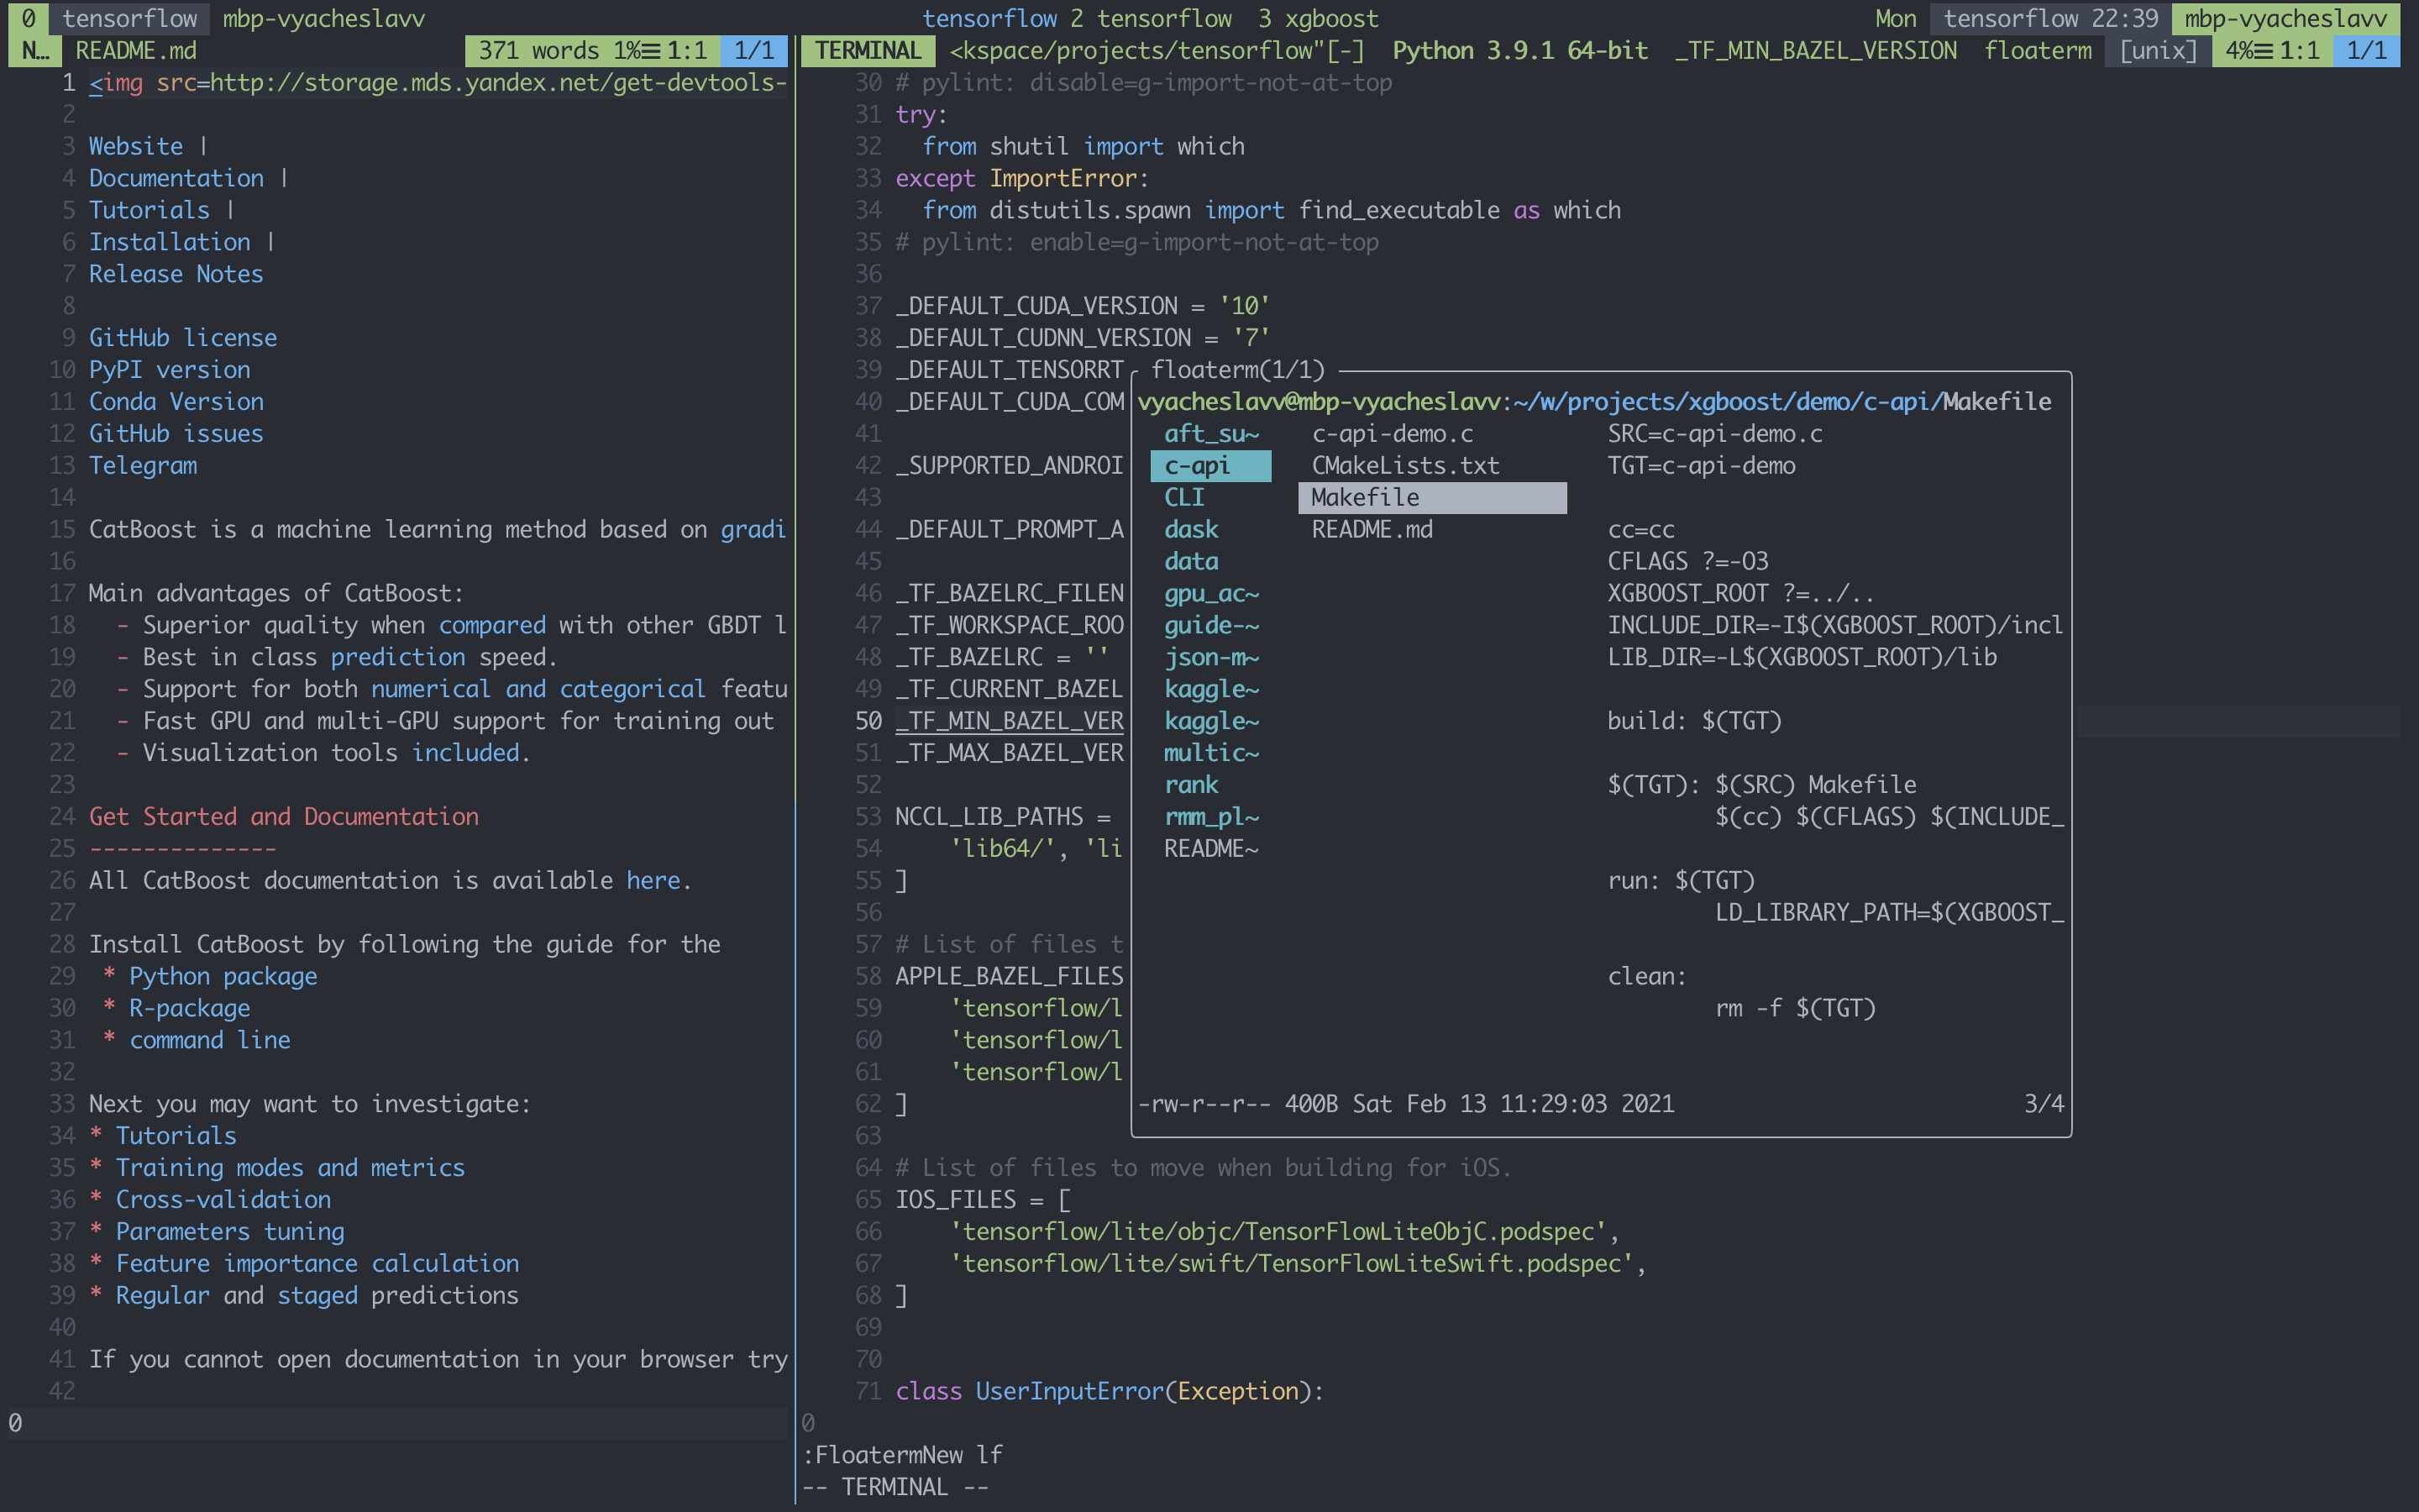Switch to tmux window 3 xgboost
Viewport: 2419px width, 1512px height.
pyautogui.click(x=1318, y=18)
